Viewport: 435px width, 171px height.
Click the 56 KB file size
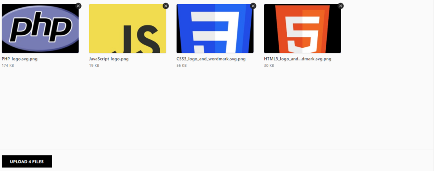pos(181,66)
